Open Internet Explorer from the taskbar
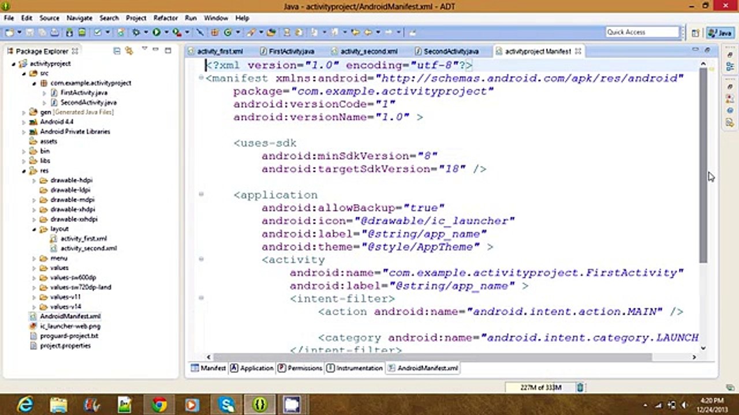This screenshot has width=739, height=415. (25, 405)
